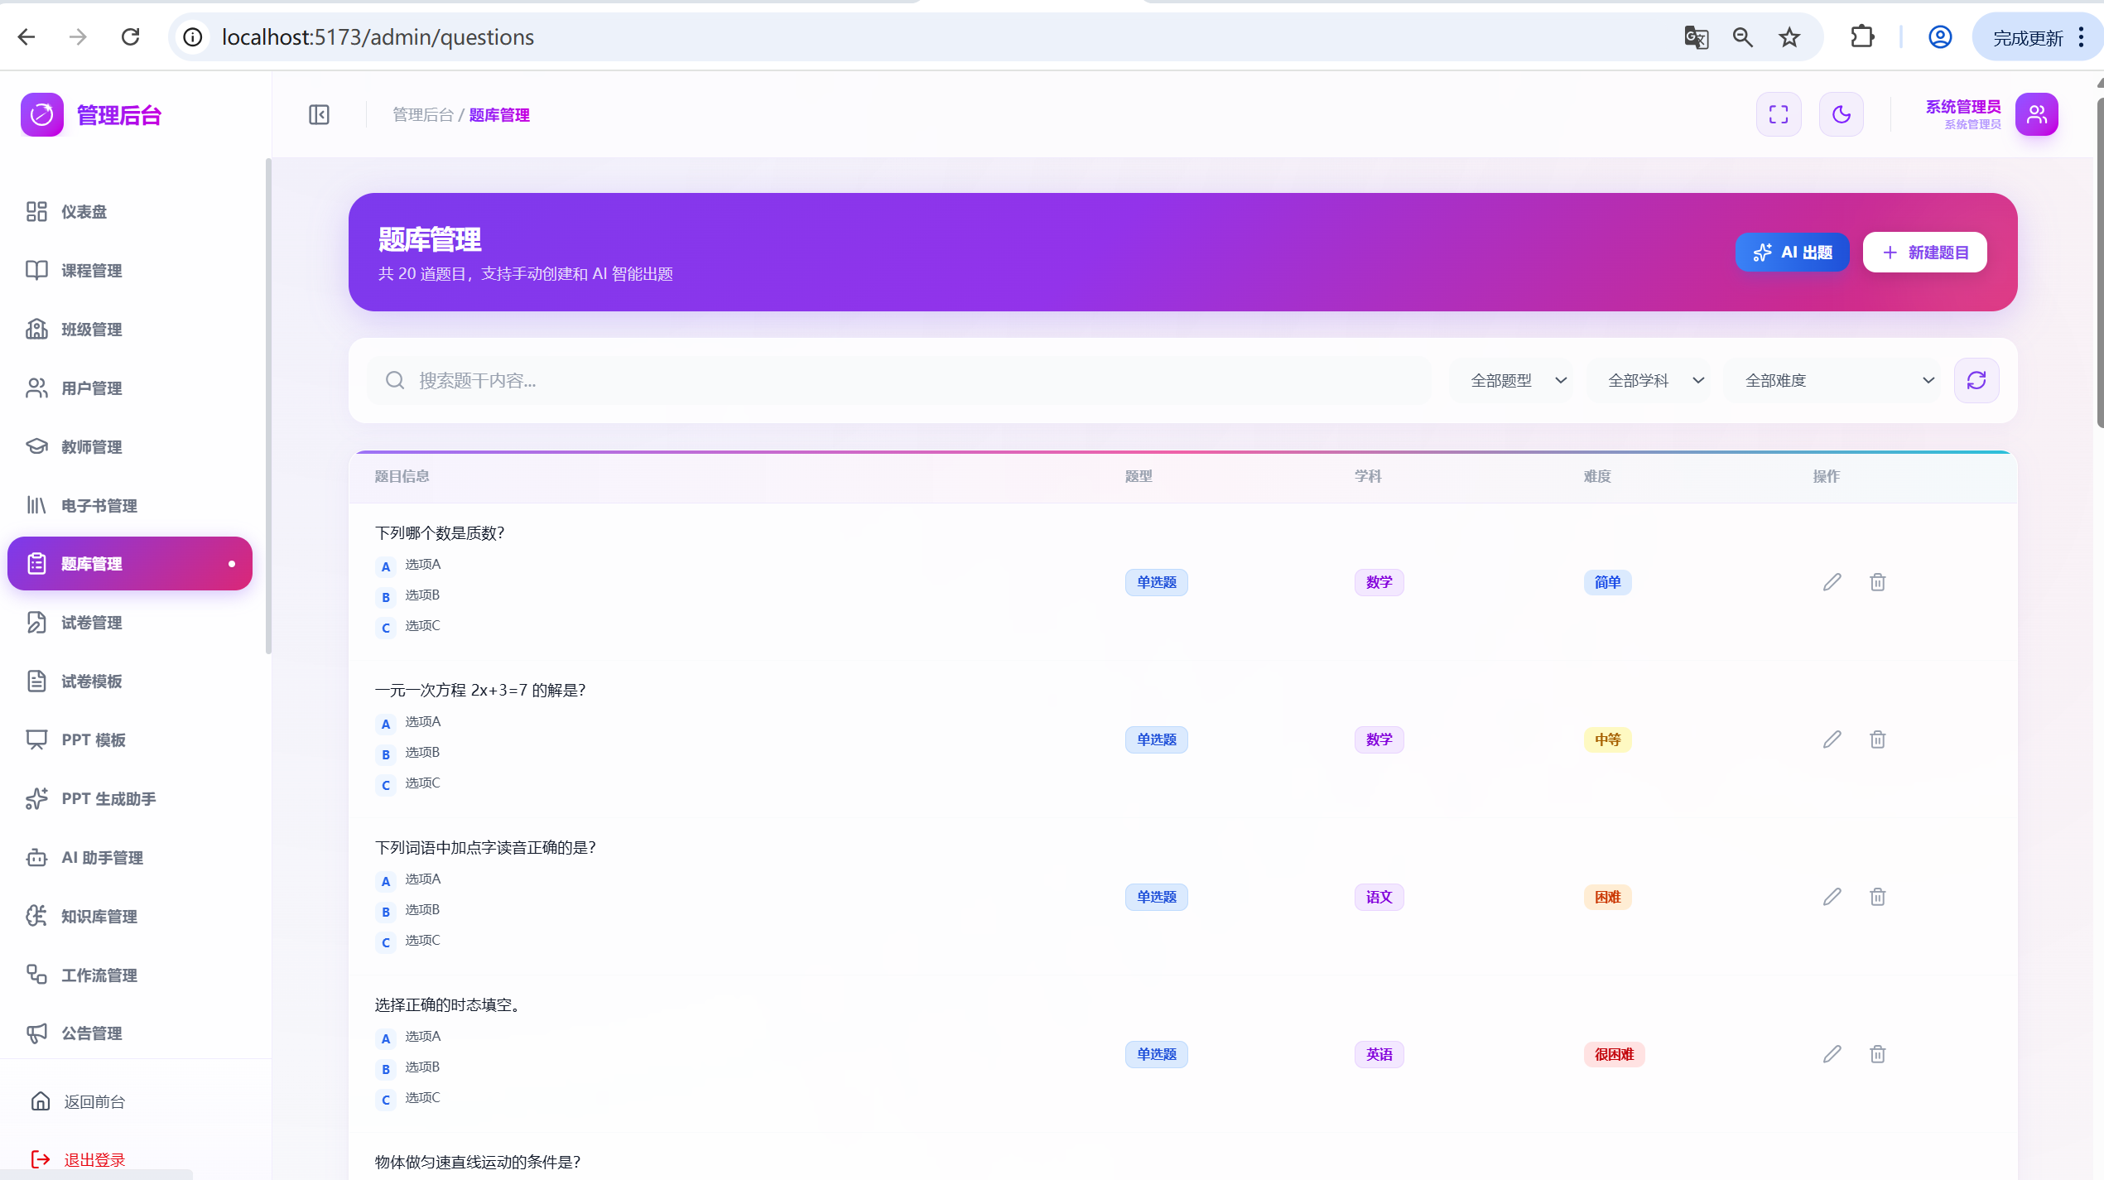
Task: Open 试卷管理 in the sidebar
Action: click(x=130, y=622)
